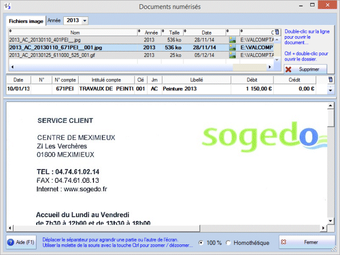Open help with the Aide (F1) button
Image resolution: width=340 pixels, height=255 pixels.
21,242
